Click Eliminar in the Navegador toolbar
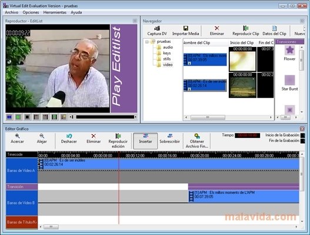Screen dimensions: 310x235 pyautogui.click(x=217, y=31)
